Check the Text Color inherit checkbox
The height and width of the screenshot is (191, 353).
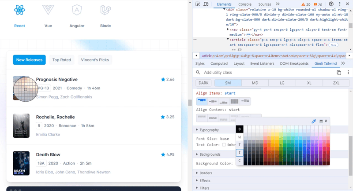point(224,145)
